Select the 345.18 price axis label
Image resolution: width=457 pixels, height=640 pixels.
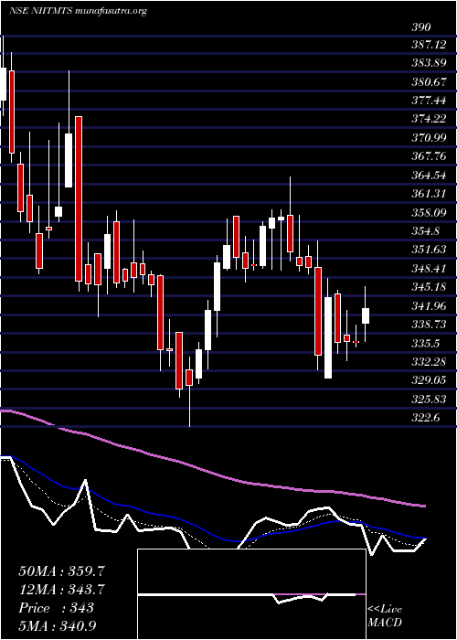[429, 287]
